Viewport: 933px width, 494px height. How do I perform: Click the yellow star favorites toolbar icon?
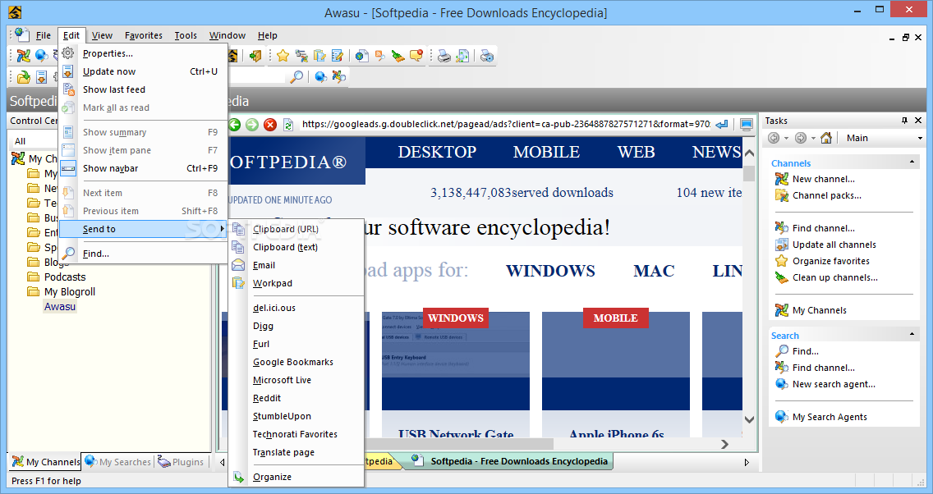coord(283,56)
